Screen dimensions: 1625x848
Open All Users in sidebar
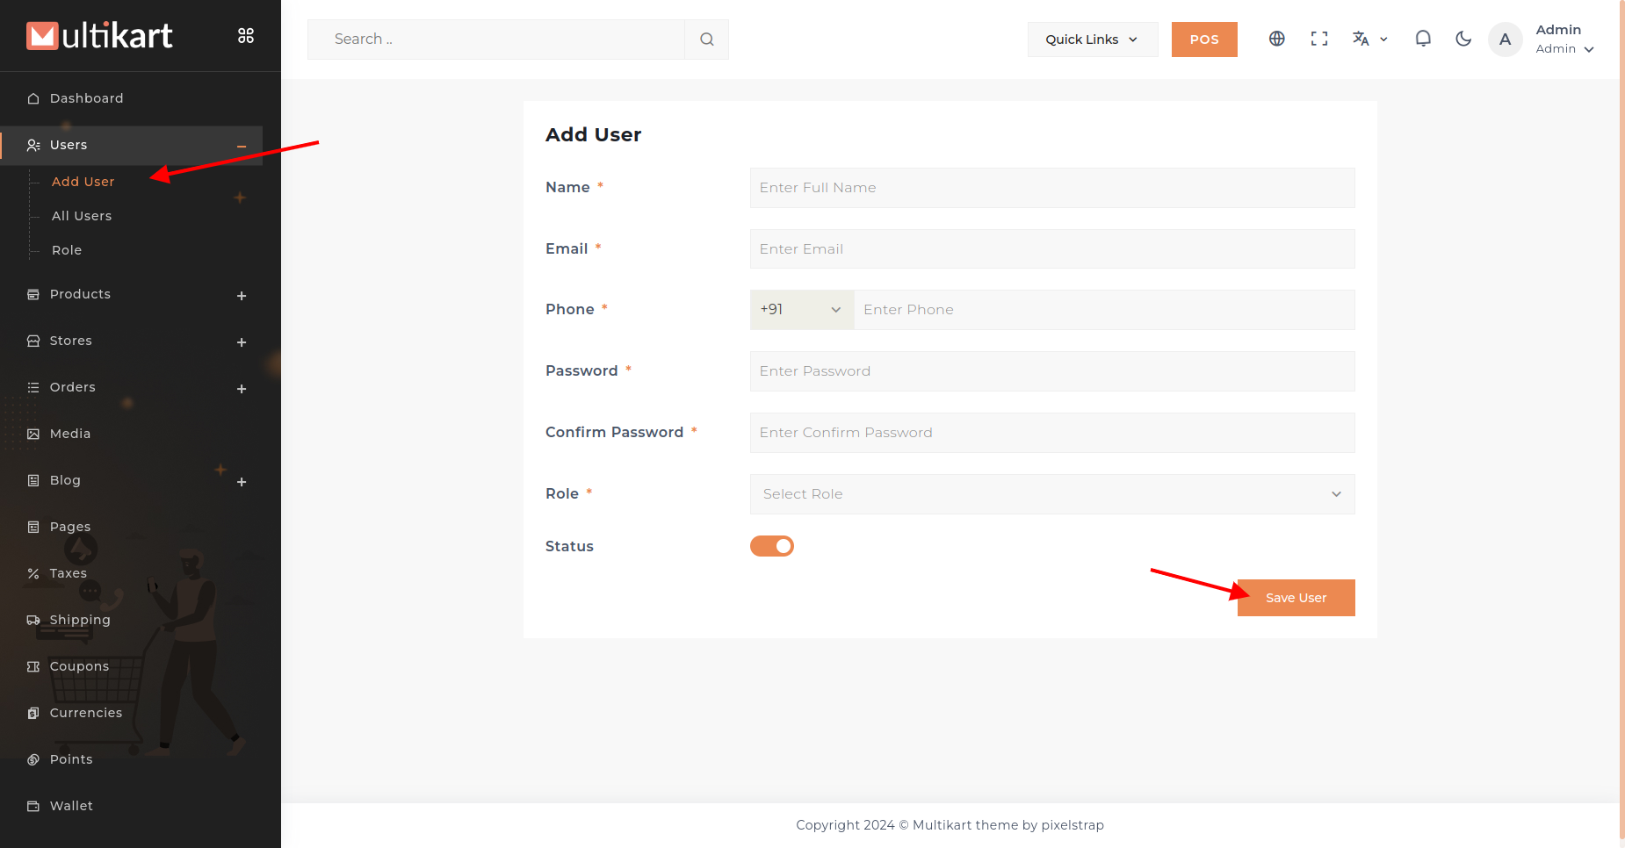tap(82, 216)
